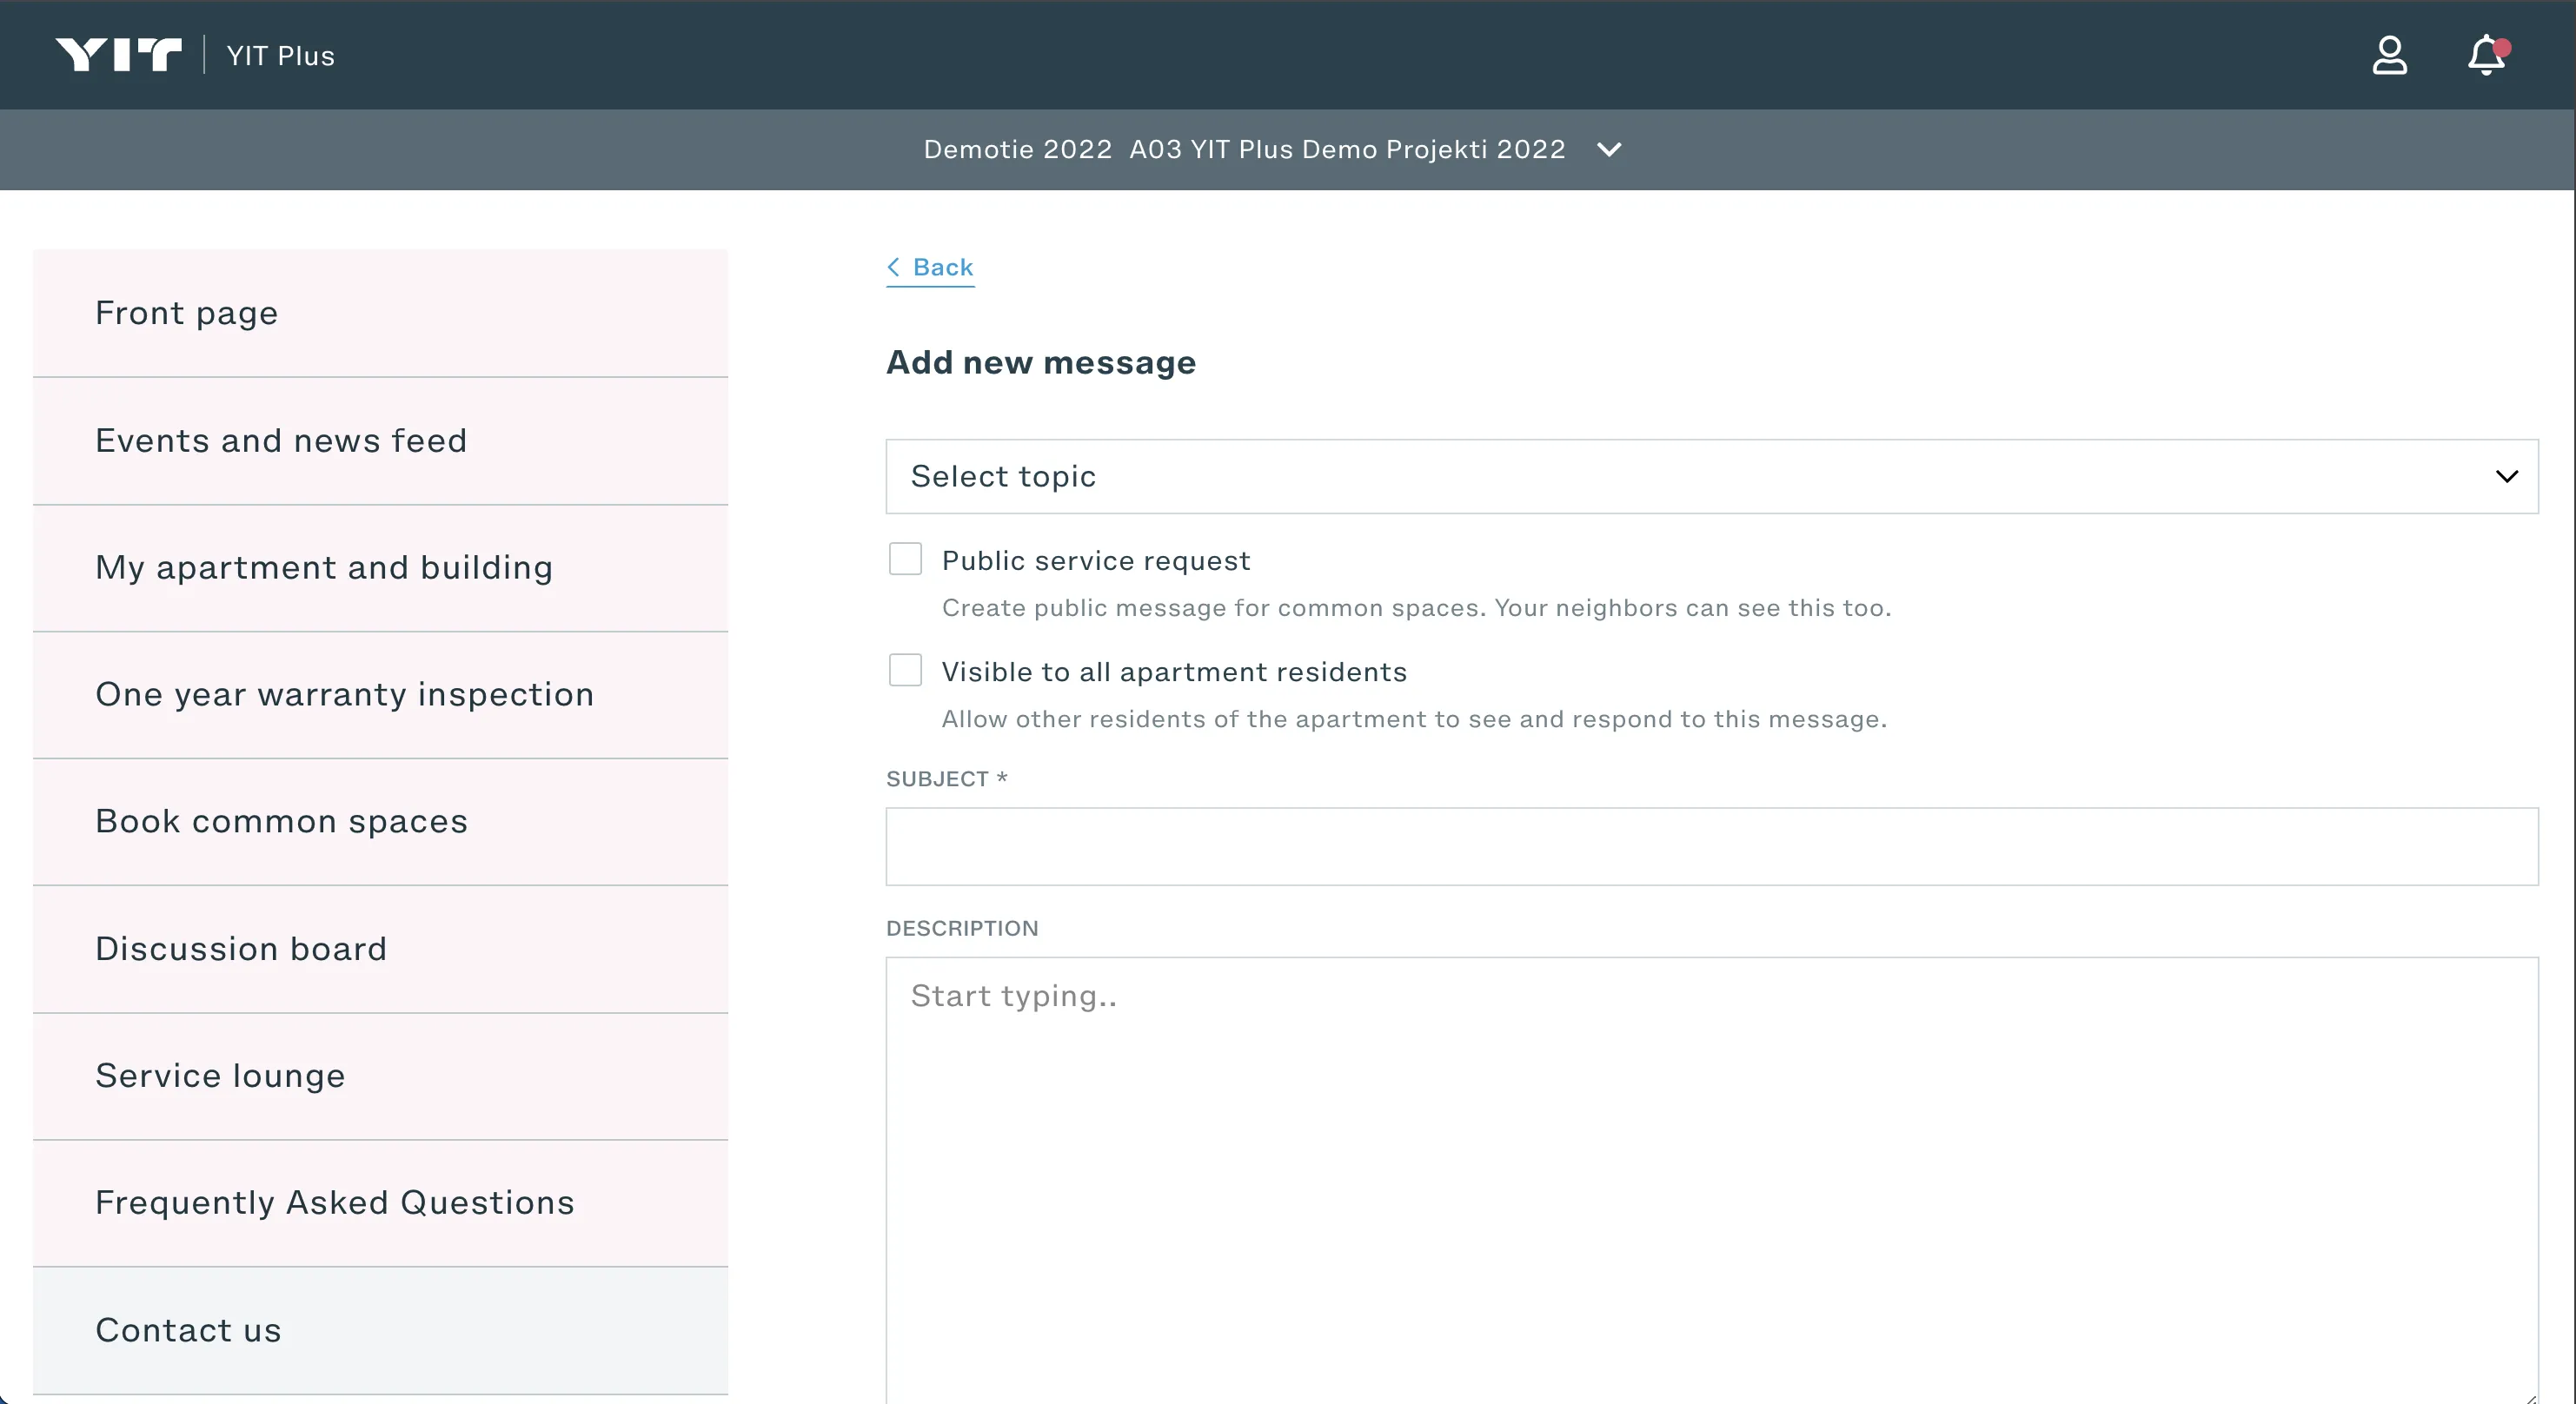2576x1404 pixels.
Task: Focus the Description text area
Action: [1711, 1180]
